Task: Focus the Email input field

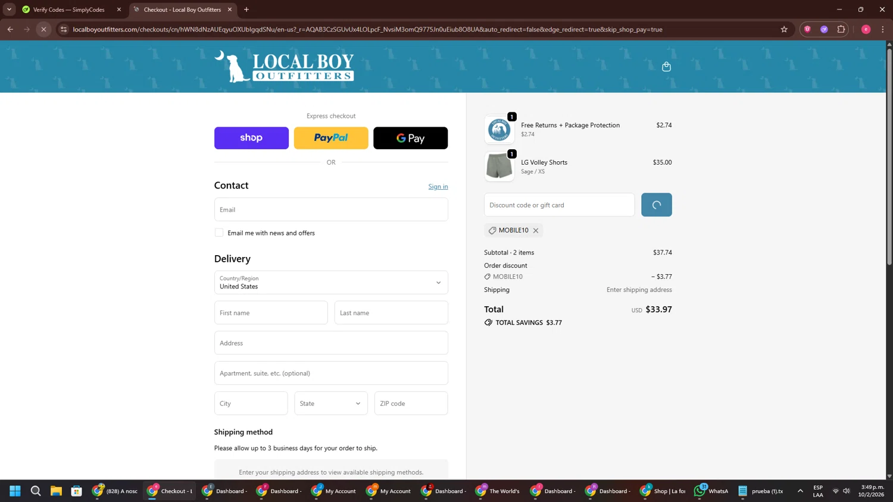Action: (331, 209)
